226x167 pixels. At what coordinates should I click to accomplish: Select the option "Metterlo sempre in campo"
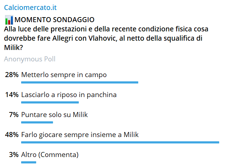[x=64, y=75]
